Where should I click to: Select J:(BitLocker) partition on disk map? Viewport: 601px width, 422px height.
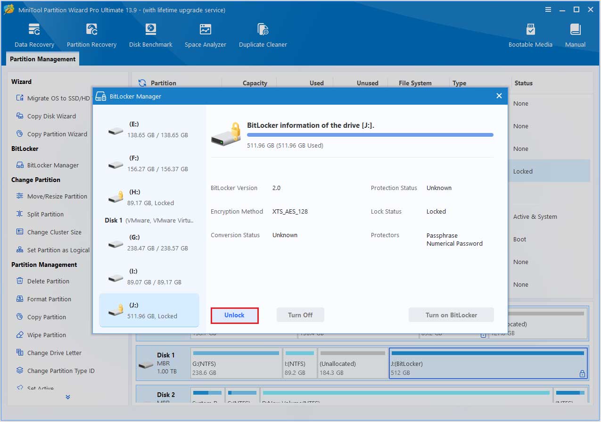tap(488, 363)
